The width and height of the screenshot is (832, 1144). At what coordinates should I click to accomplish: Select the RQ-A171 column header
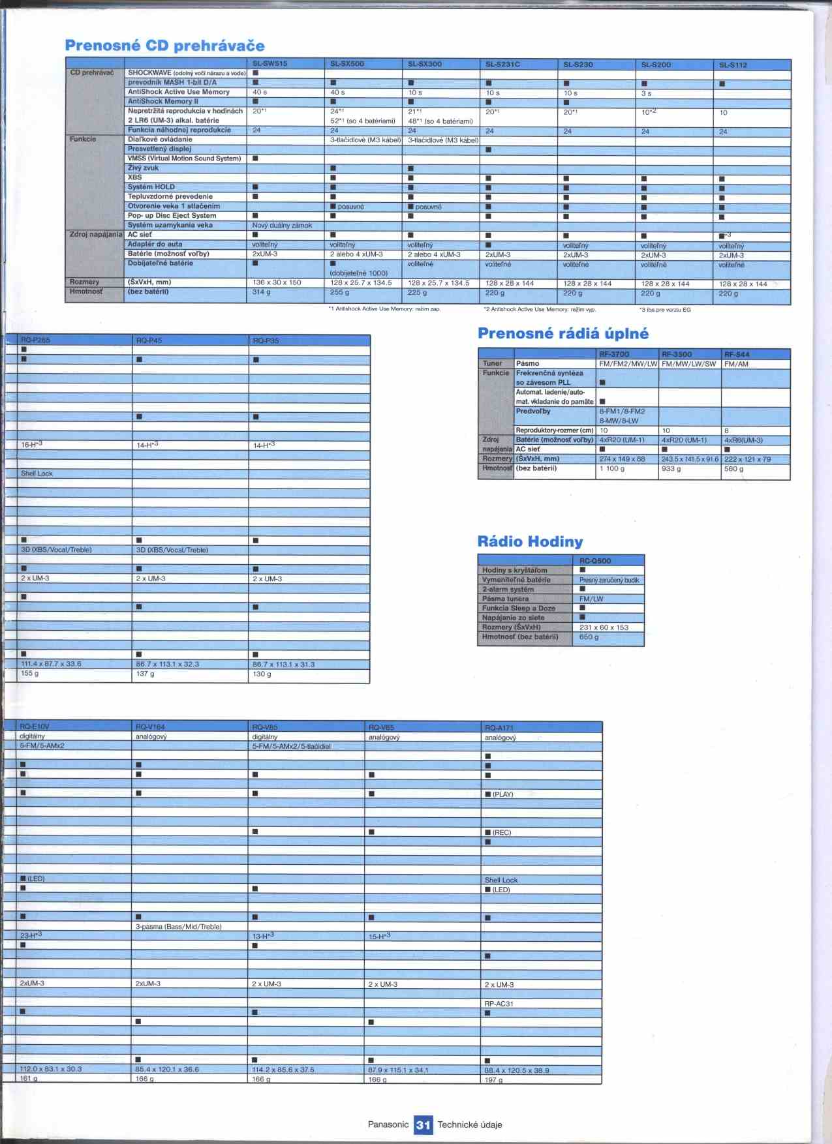[x=499, y=727]
